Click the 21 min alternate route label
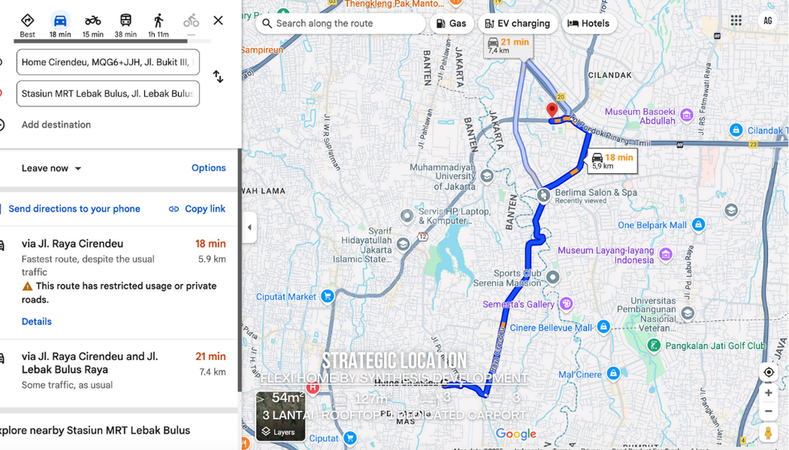789x450 pixels. coord(508,46)
